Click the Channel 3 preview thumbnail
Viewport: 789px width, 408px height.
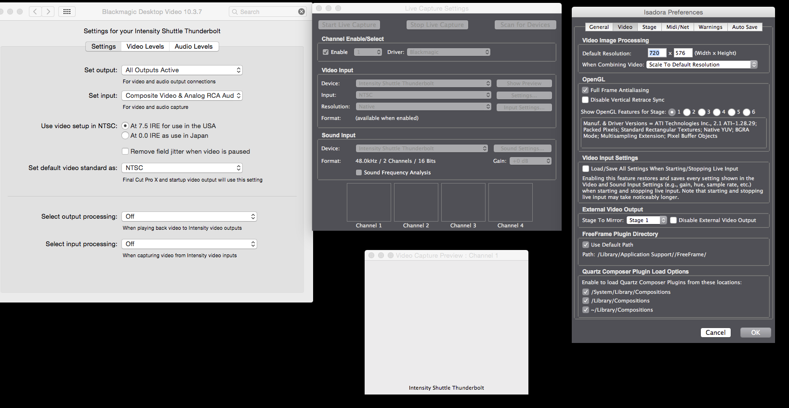point(463,202)
